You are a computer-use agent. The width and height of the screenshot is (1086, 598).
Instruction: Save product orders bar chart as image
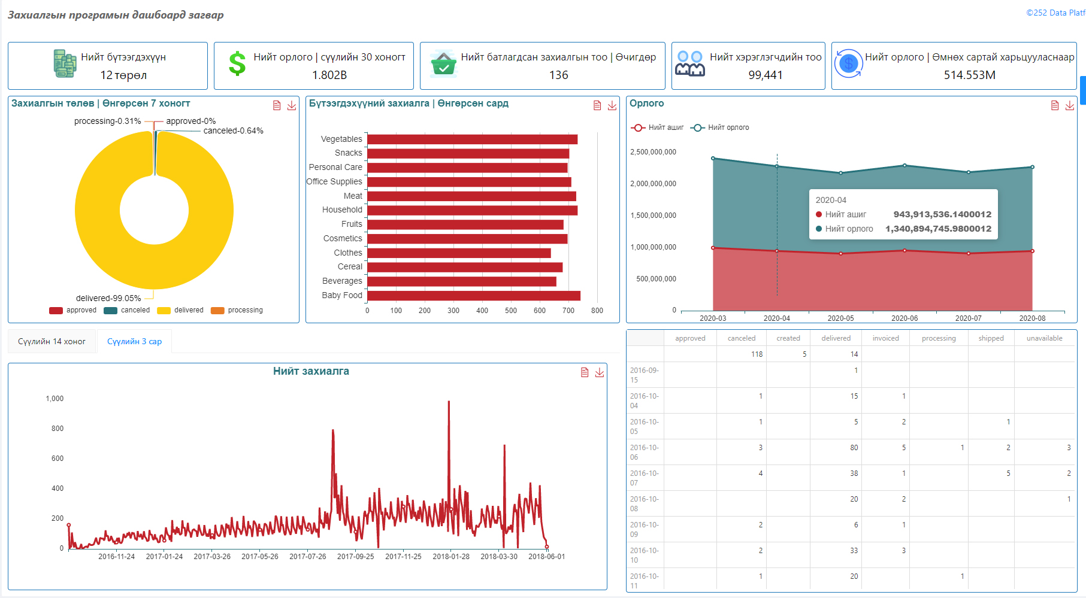click(x=612, y=105)
